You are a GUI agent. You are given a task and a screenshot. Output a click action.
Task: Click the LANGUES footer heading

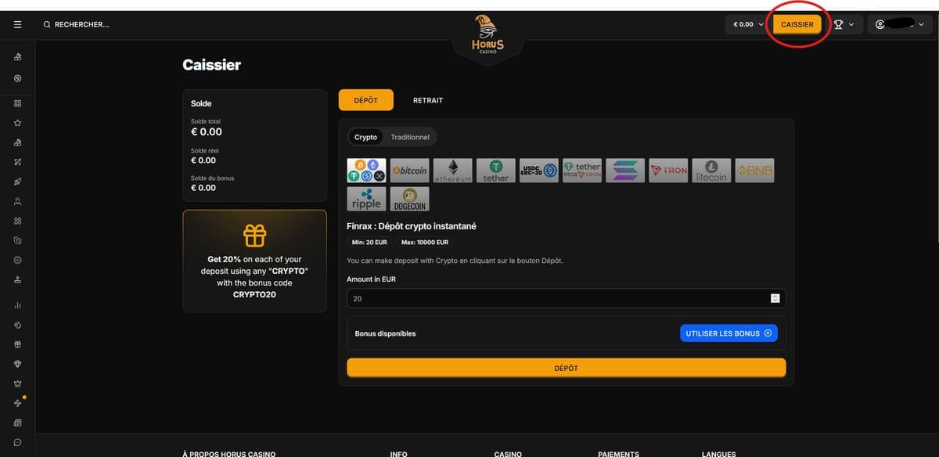click(718, 453)
